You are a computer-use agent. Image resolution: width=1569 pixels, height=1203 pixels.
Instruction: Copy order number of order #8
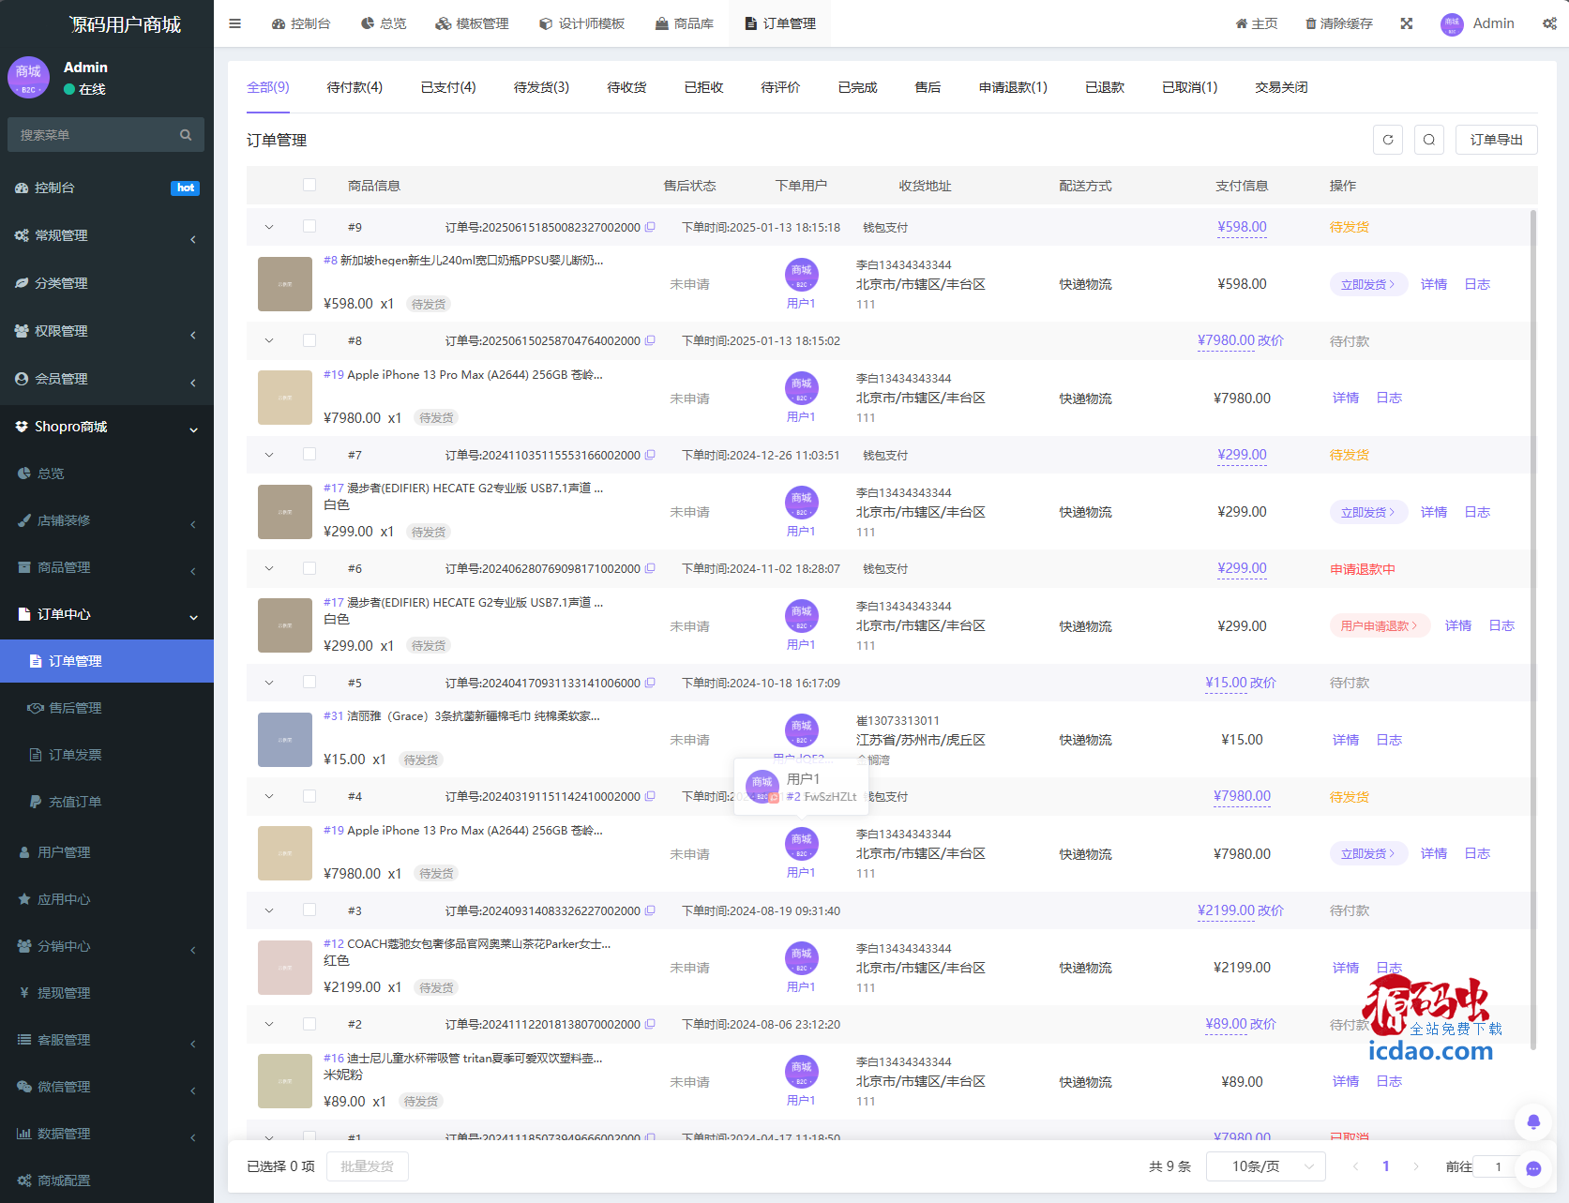(x=650, y=340)
